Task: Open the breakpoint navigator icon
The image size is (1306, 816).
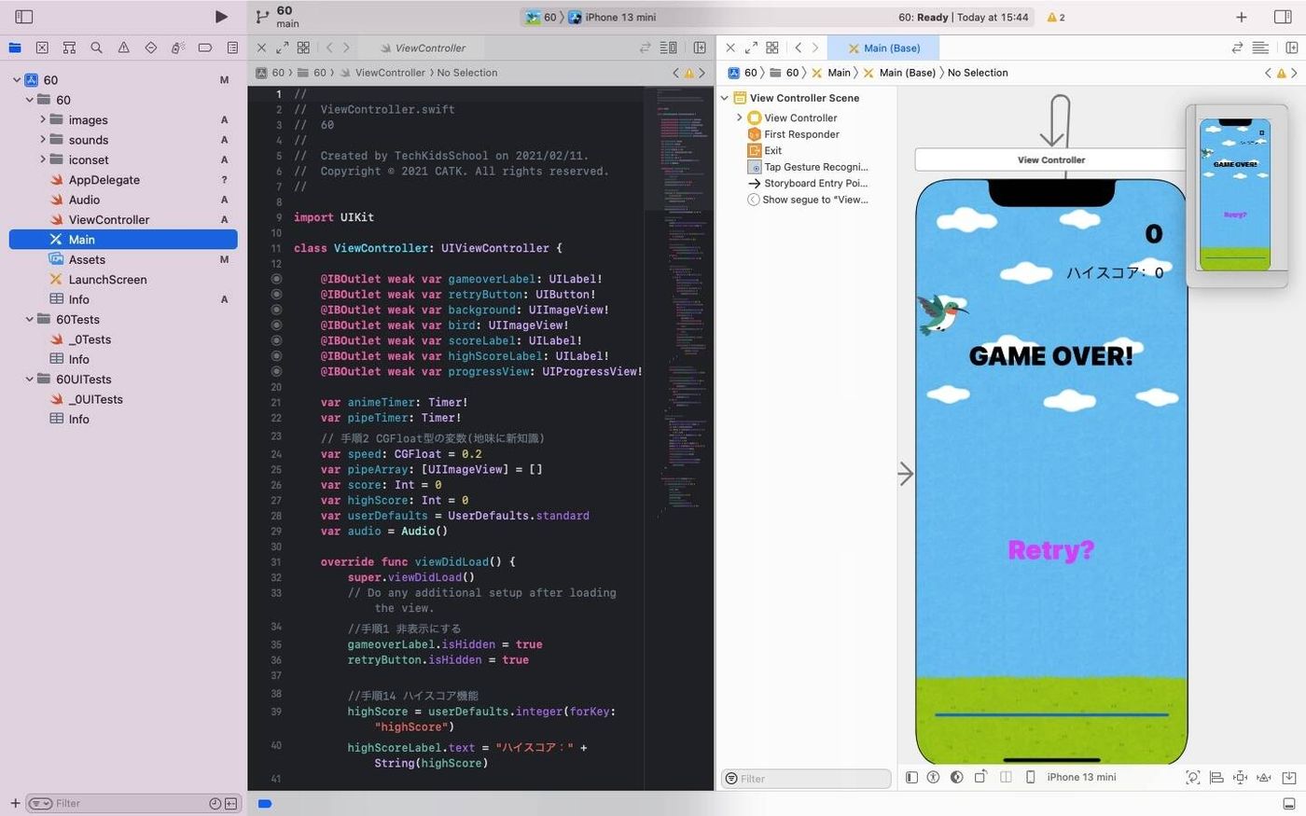Action: tap(205, 48)
